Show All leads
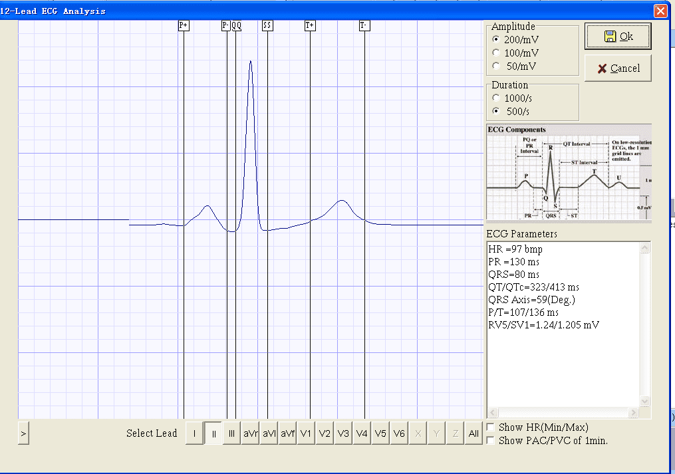The width and height of the screenshot is (675, 474). click(x=473, y=433)
